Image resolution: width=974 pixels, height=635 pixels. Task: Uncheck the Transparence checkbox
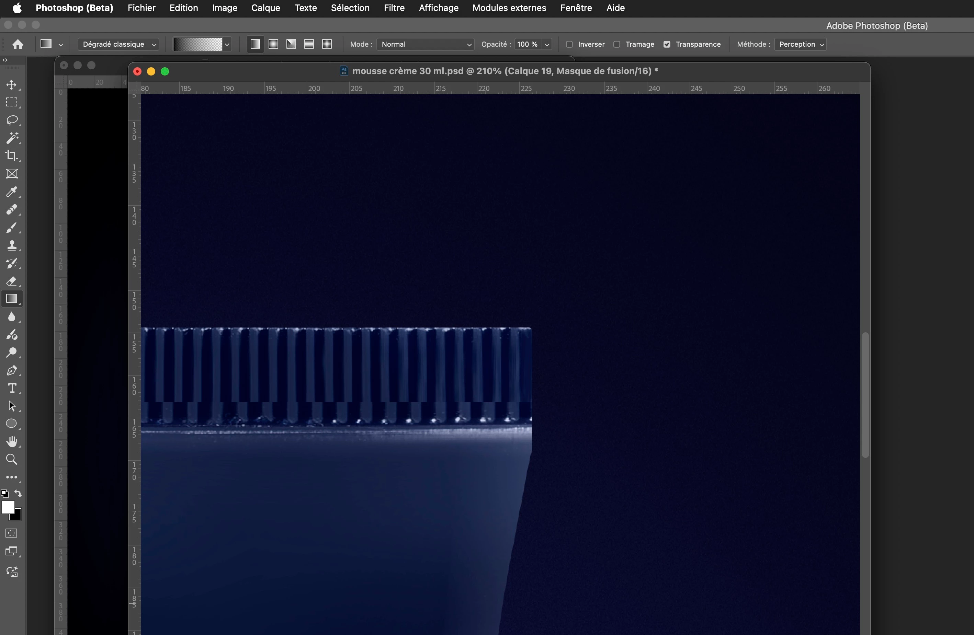click(667, 44)
